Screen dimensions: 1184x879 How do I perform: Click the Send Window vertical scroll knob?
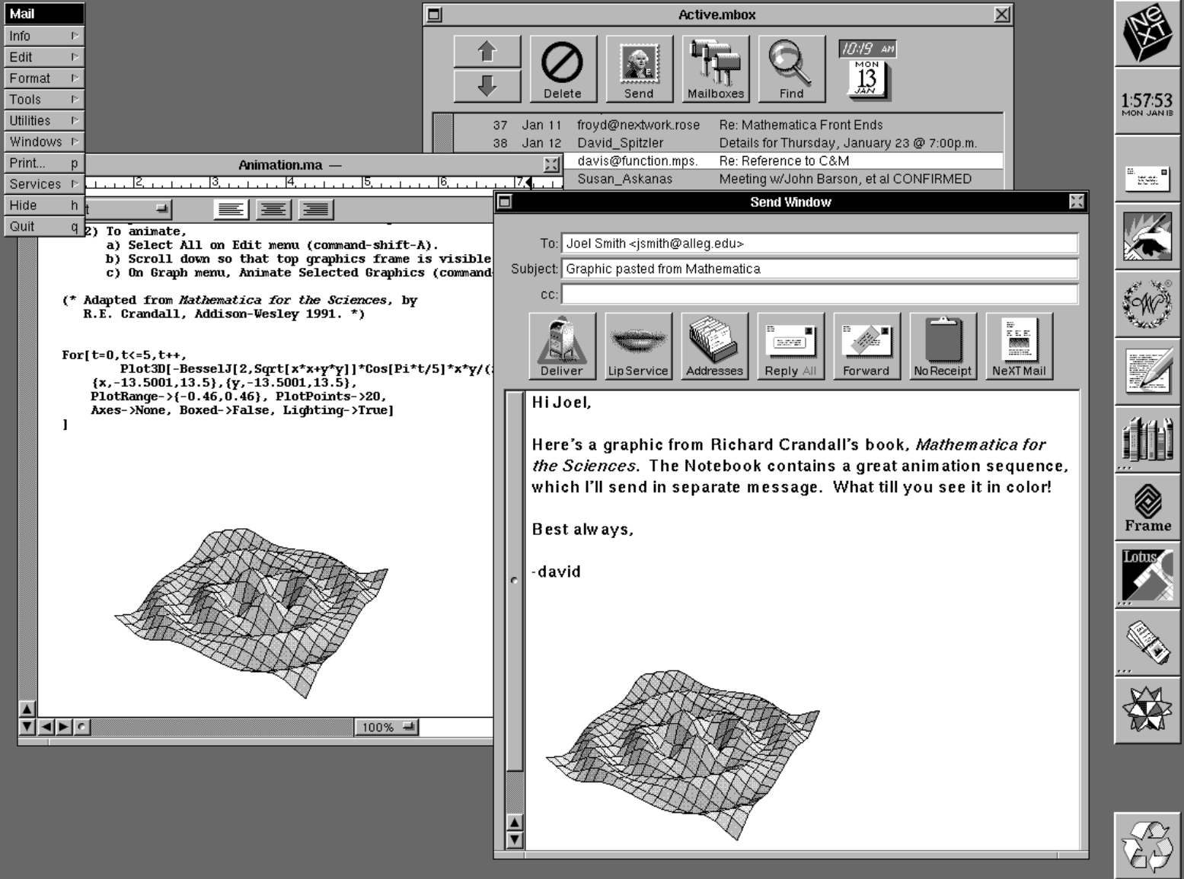pos(515,581)
